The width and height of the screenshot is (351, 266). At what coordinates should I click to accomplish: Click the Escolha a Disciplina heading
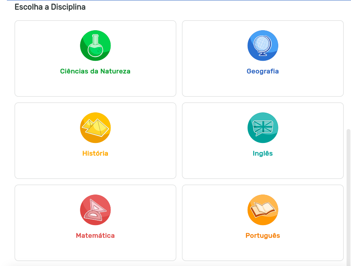(x=50, y=7)
